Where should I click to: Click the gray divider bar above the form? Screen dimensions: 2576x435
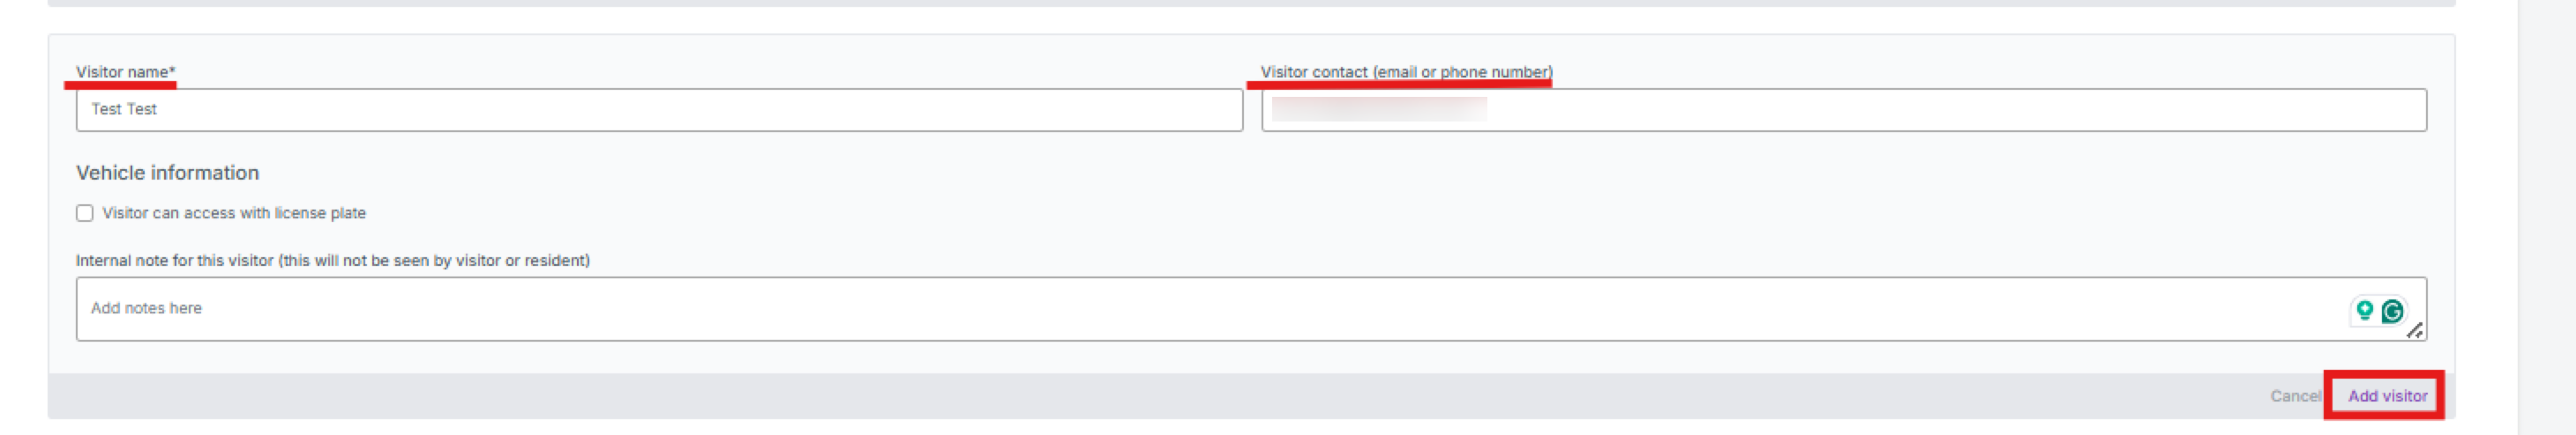click(1250, 3)
